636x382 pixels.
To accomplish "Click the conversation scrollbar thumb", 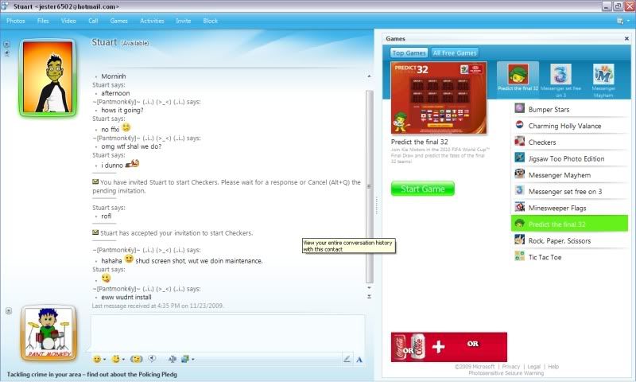I will click(x=369, y=187).
